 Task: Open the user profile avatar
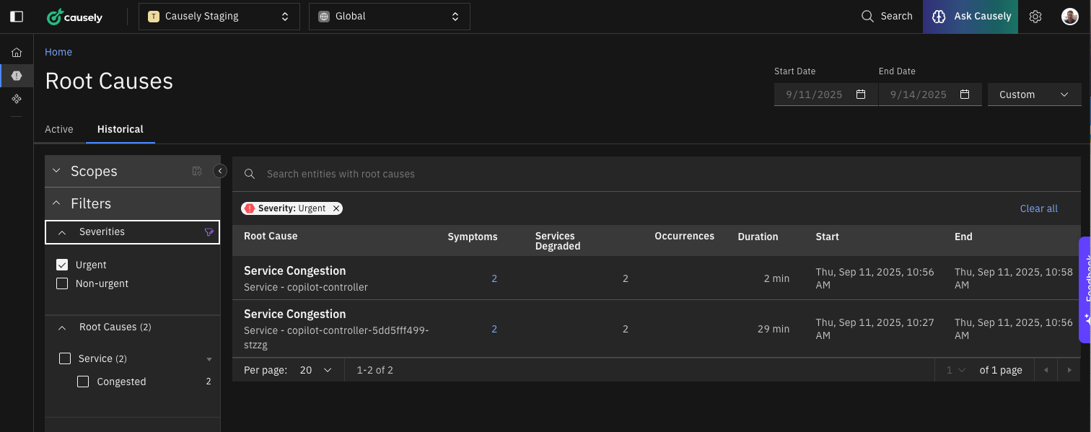coord(1070,17)
